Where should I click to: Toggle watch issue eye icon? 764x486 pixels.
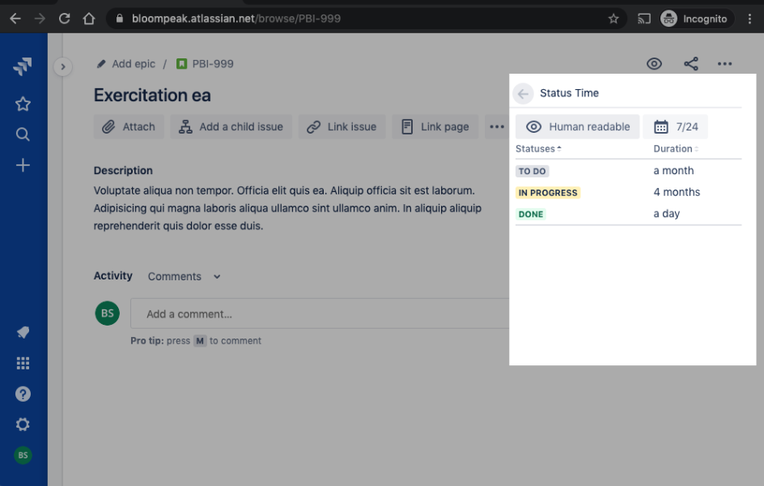[x=654, y=64]
